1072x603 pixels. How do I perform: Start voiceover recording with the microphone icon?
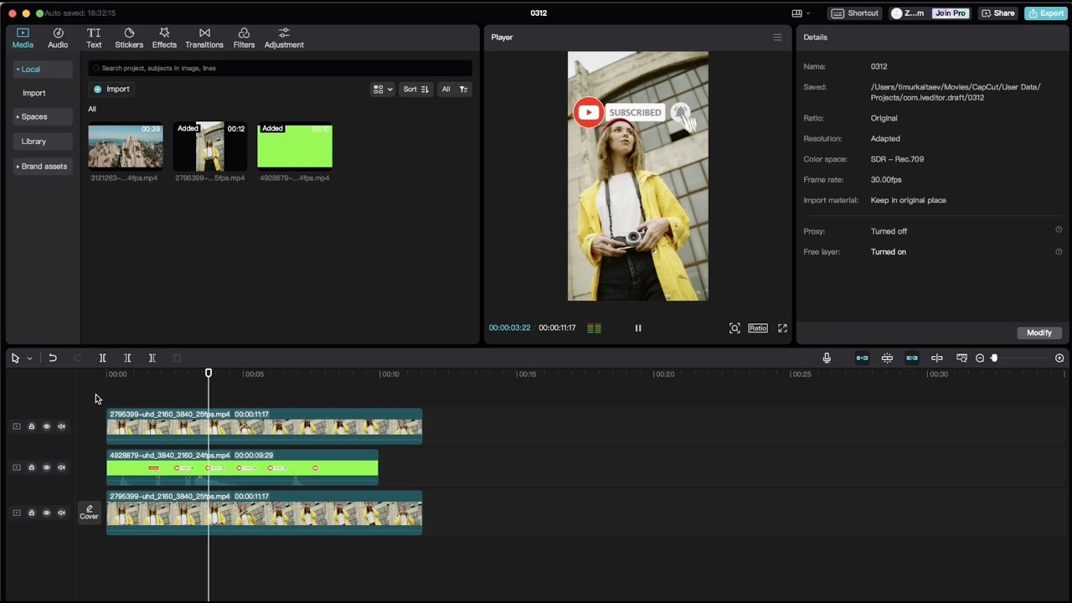(827, 358)
